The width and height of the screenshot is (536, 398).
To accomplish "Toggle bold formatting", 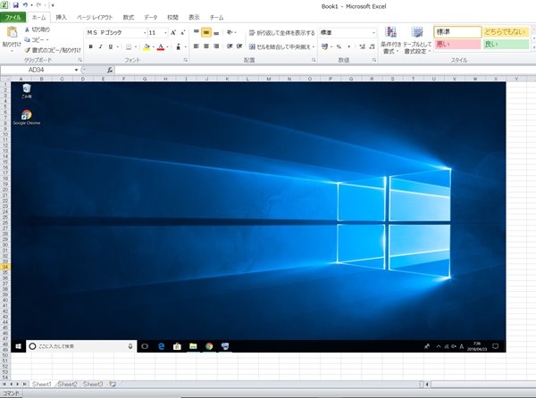I will pyautogui.click(x=90, y=46).
